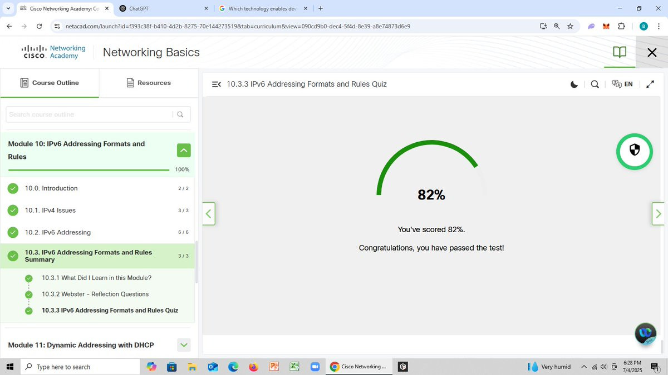This screenshot has width=668, height=375.
Task: Bookmark this page with the star icon
Action: point(570,26)
